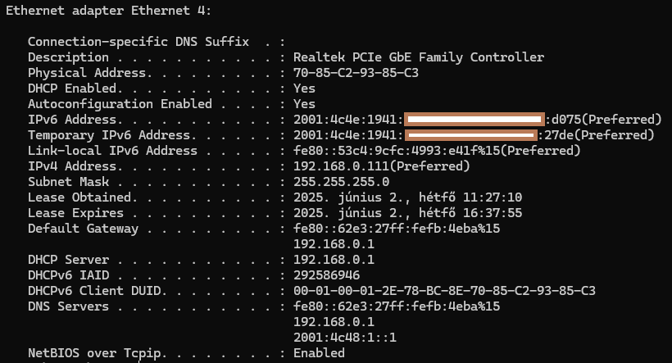The image size is (672, 363).
Task: Click the redacted bar in IPv6 Address line
Action: click(474, 119)
